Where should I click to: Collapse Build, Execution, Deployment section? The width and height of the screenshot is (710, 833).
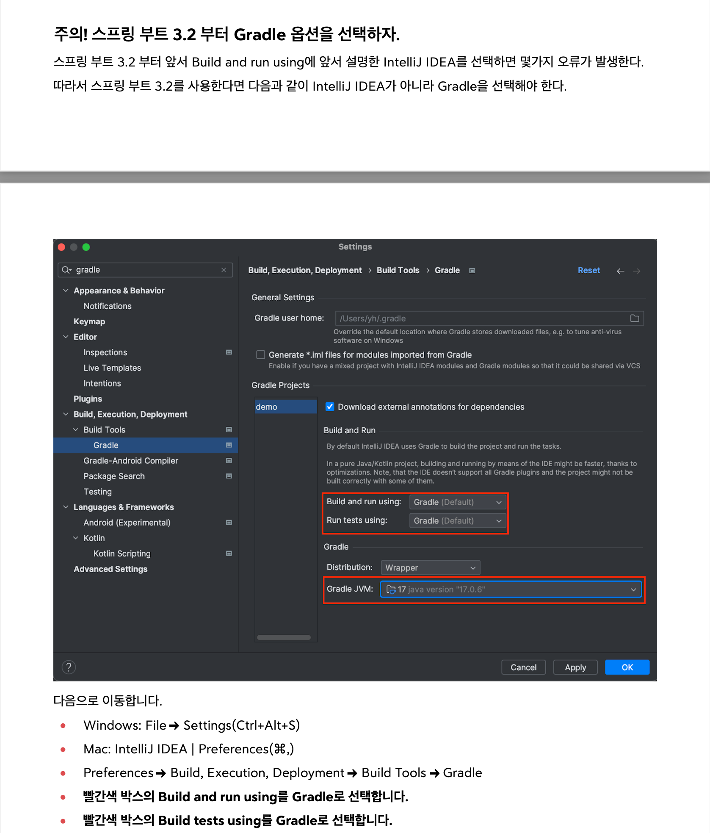(66, 415)
